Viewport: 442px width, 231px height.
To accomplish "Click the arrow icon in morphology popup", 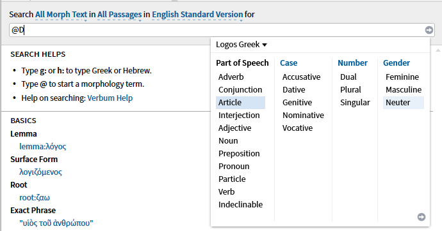I will (422, 217).
